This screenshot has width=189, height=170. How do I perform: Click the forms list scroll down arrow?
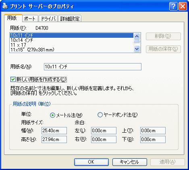point(137,49)
